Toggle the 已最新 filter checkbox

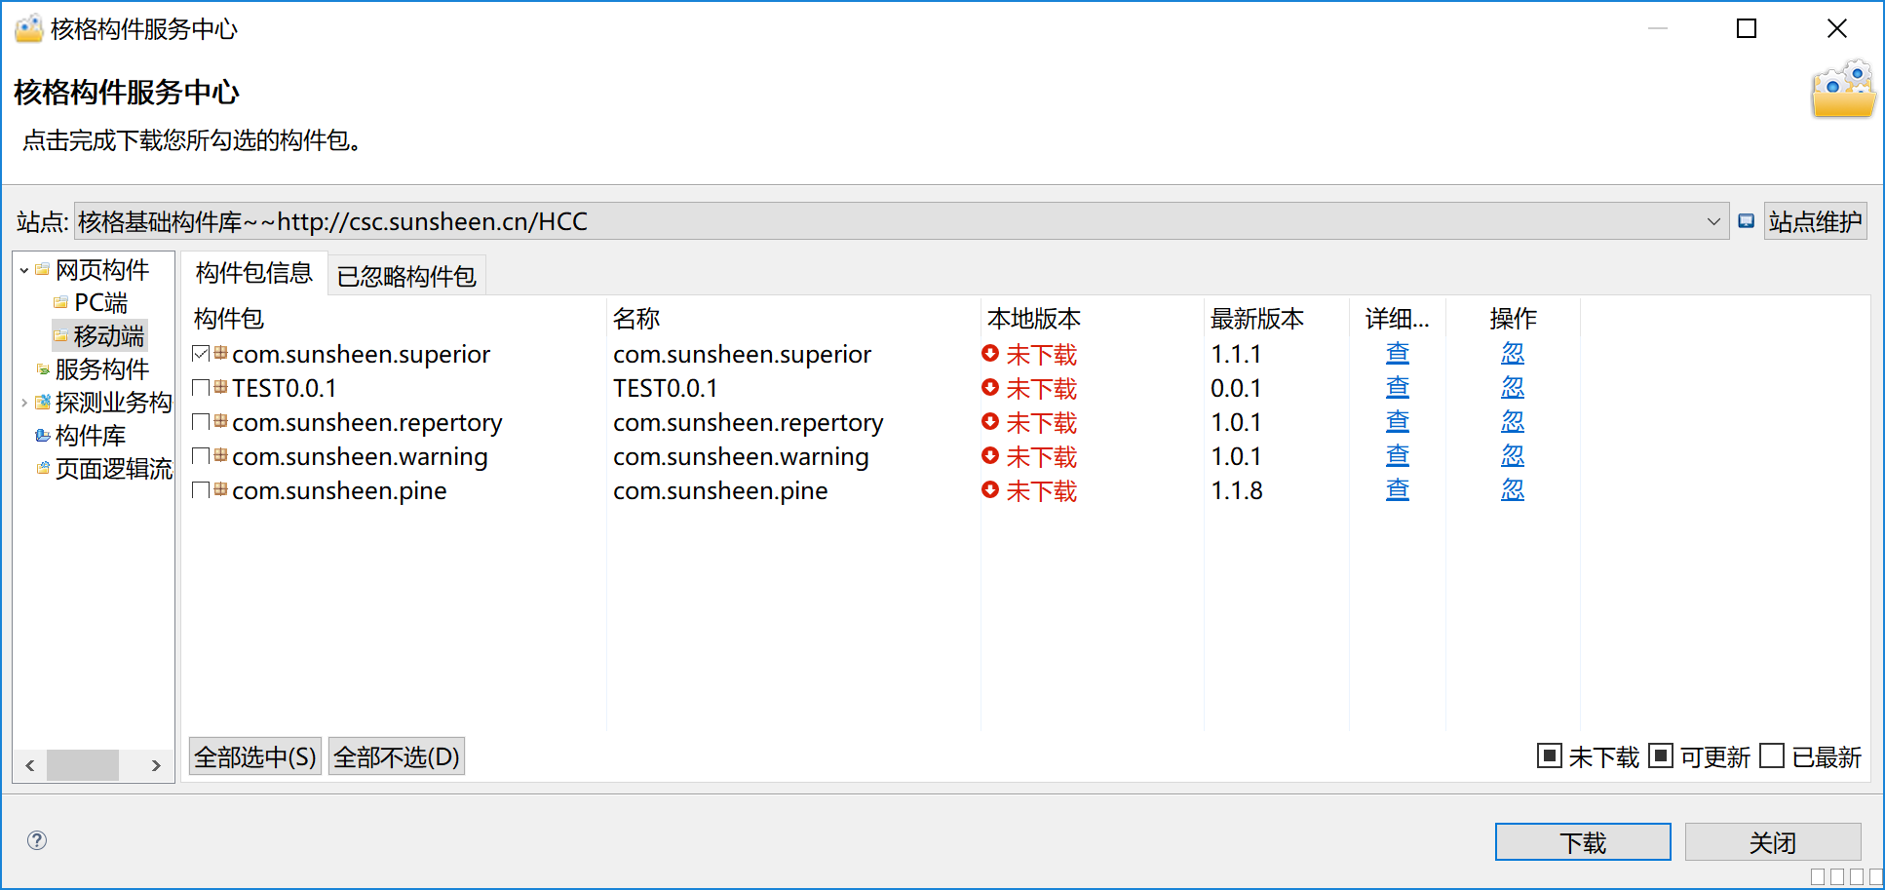click(1773, 756)
